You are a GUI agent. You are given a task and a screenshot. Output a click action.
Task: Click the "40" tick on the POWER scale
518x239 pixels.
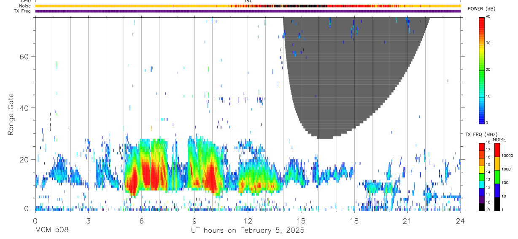point(488,16)
